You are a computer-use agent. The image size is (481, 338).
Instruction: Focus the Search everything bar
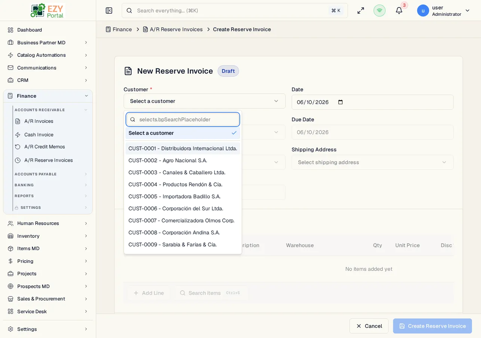(x=235, y=11)
